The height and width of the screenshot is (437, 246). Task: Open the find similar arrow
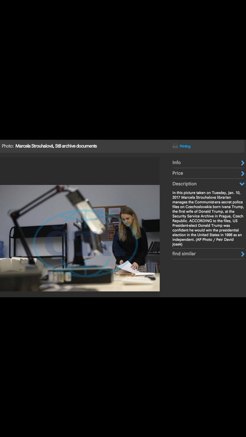[243, 254]
